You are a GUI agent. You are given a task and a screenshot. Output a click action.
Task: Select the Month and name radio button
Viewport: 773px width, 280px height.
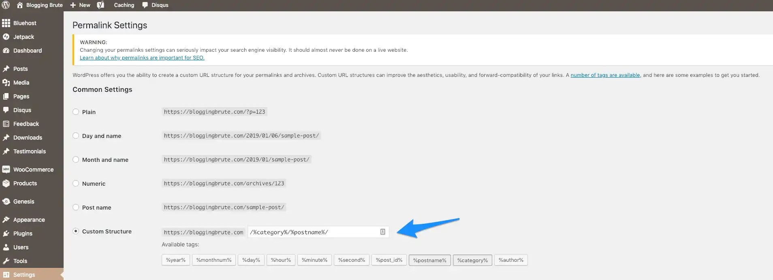(x=76, y=159)
